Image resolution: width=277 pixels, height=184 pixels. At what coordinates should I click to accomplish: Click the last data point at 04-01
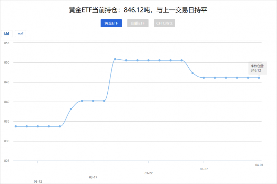tap(259, 78)
